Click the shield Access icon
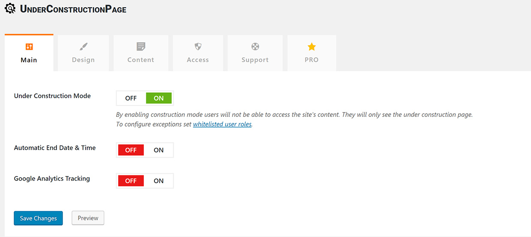The width and height of the screenshot is (531, 237). point(198,47)
